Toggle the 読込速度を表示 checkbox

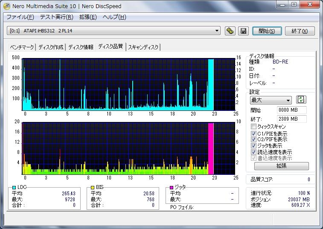253,152
